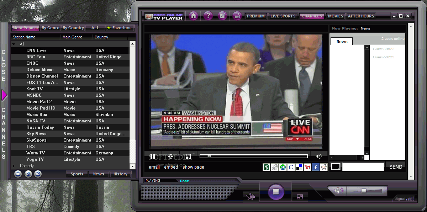Share via StumbleUpon icon
This screenshot has width=427, height=212.
coord(283,167)
